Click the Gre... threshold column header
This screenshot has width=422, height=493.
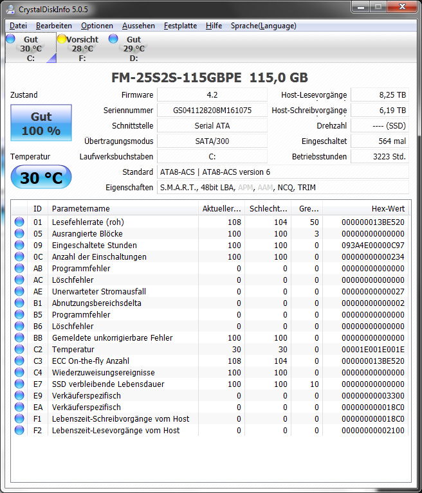(x=307, y=208)
